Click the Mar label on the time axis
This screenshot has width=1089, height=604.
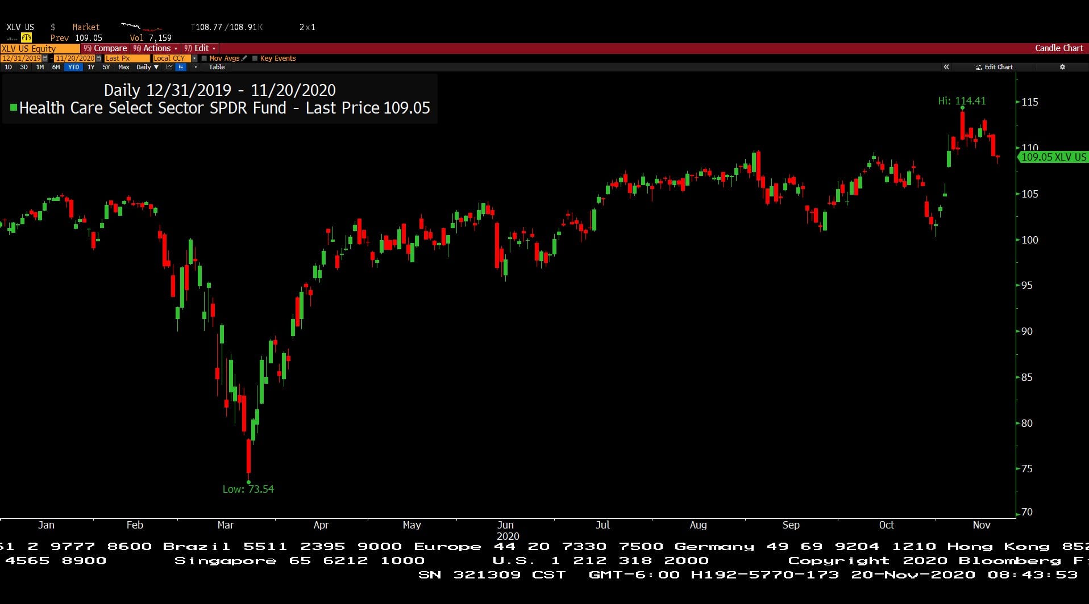225,525
